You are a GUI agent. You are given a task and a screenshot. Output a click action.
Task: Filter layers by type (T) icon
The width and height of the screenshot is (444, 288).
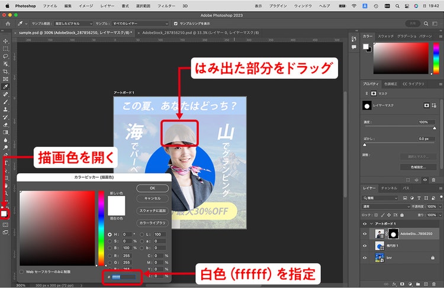tap(419, 198)
